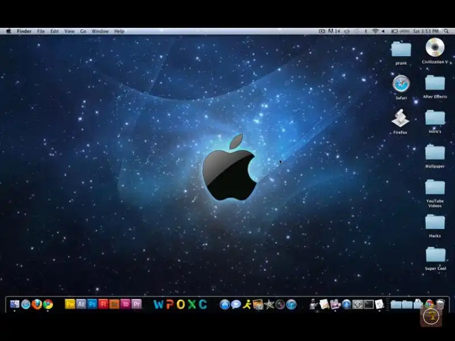
Task: Select the Firefox desktop icon
Action: point(400,122)
